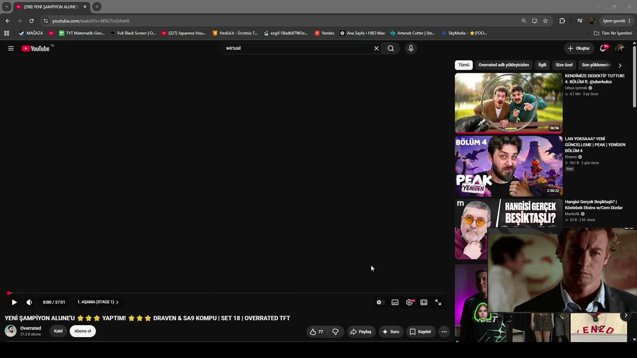Open the TYT Matematik-Geo bookmark
637x358 pixels.
(82, 33)
